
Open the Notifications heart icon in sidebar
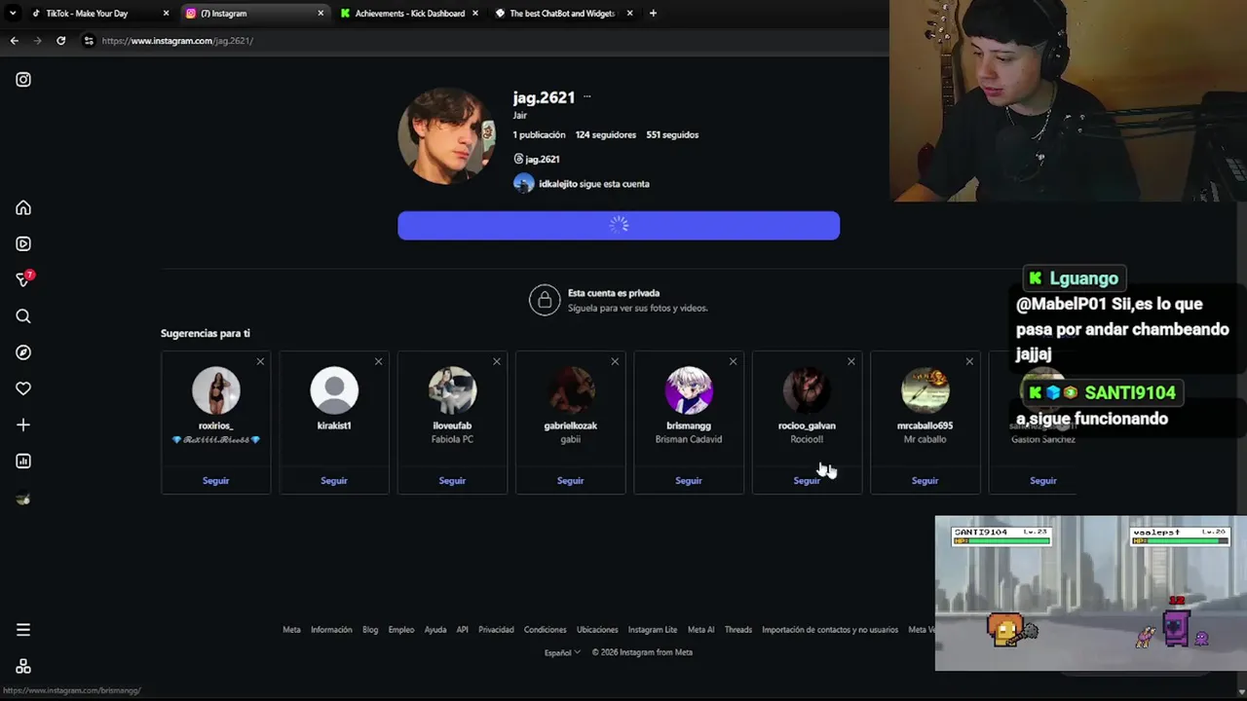tap(23, 388)
